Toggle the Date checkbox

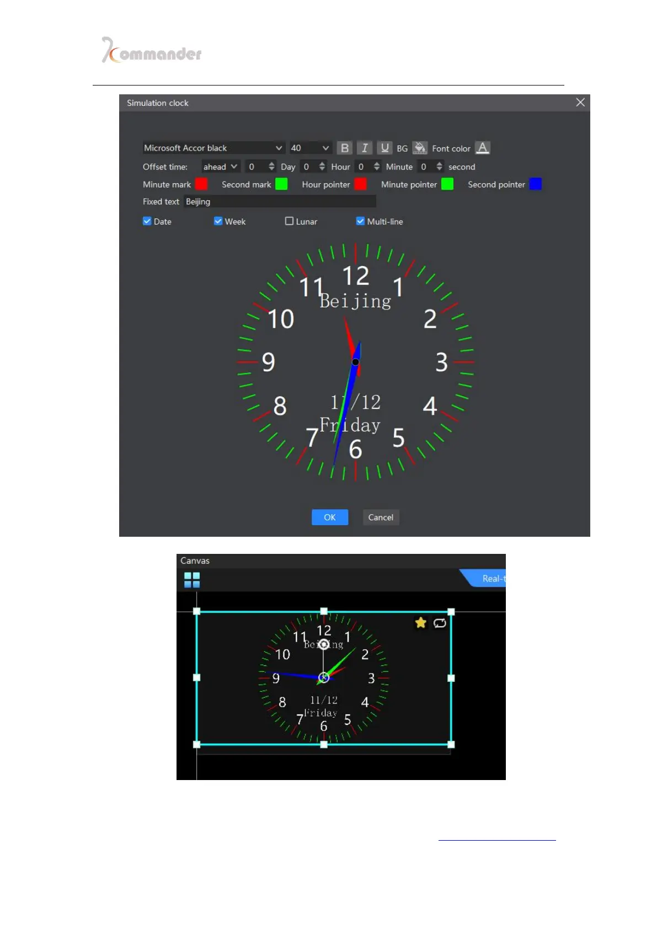(147, 221)
